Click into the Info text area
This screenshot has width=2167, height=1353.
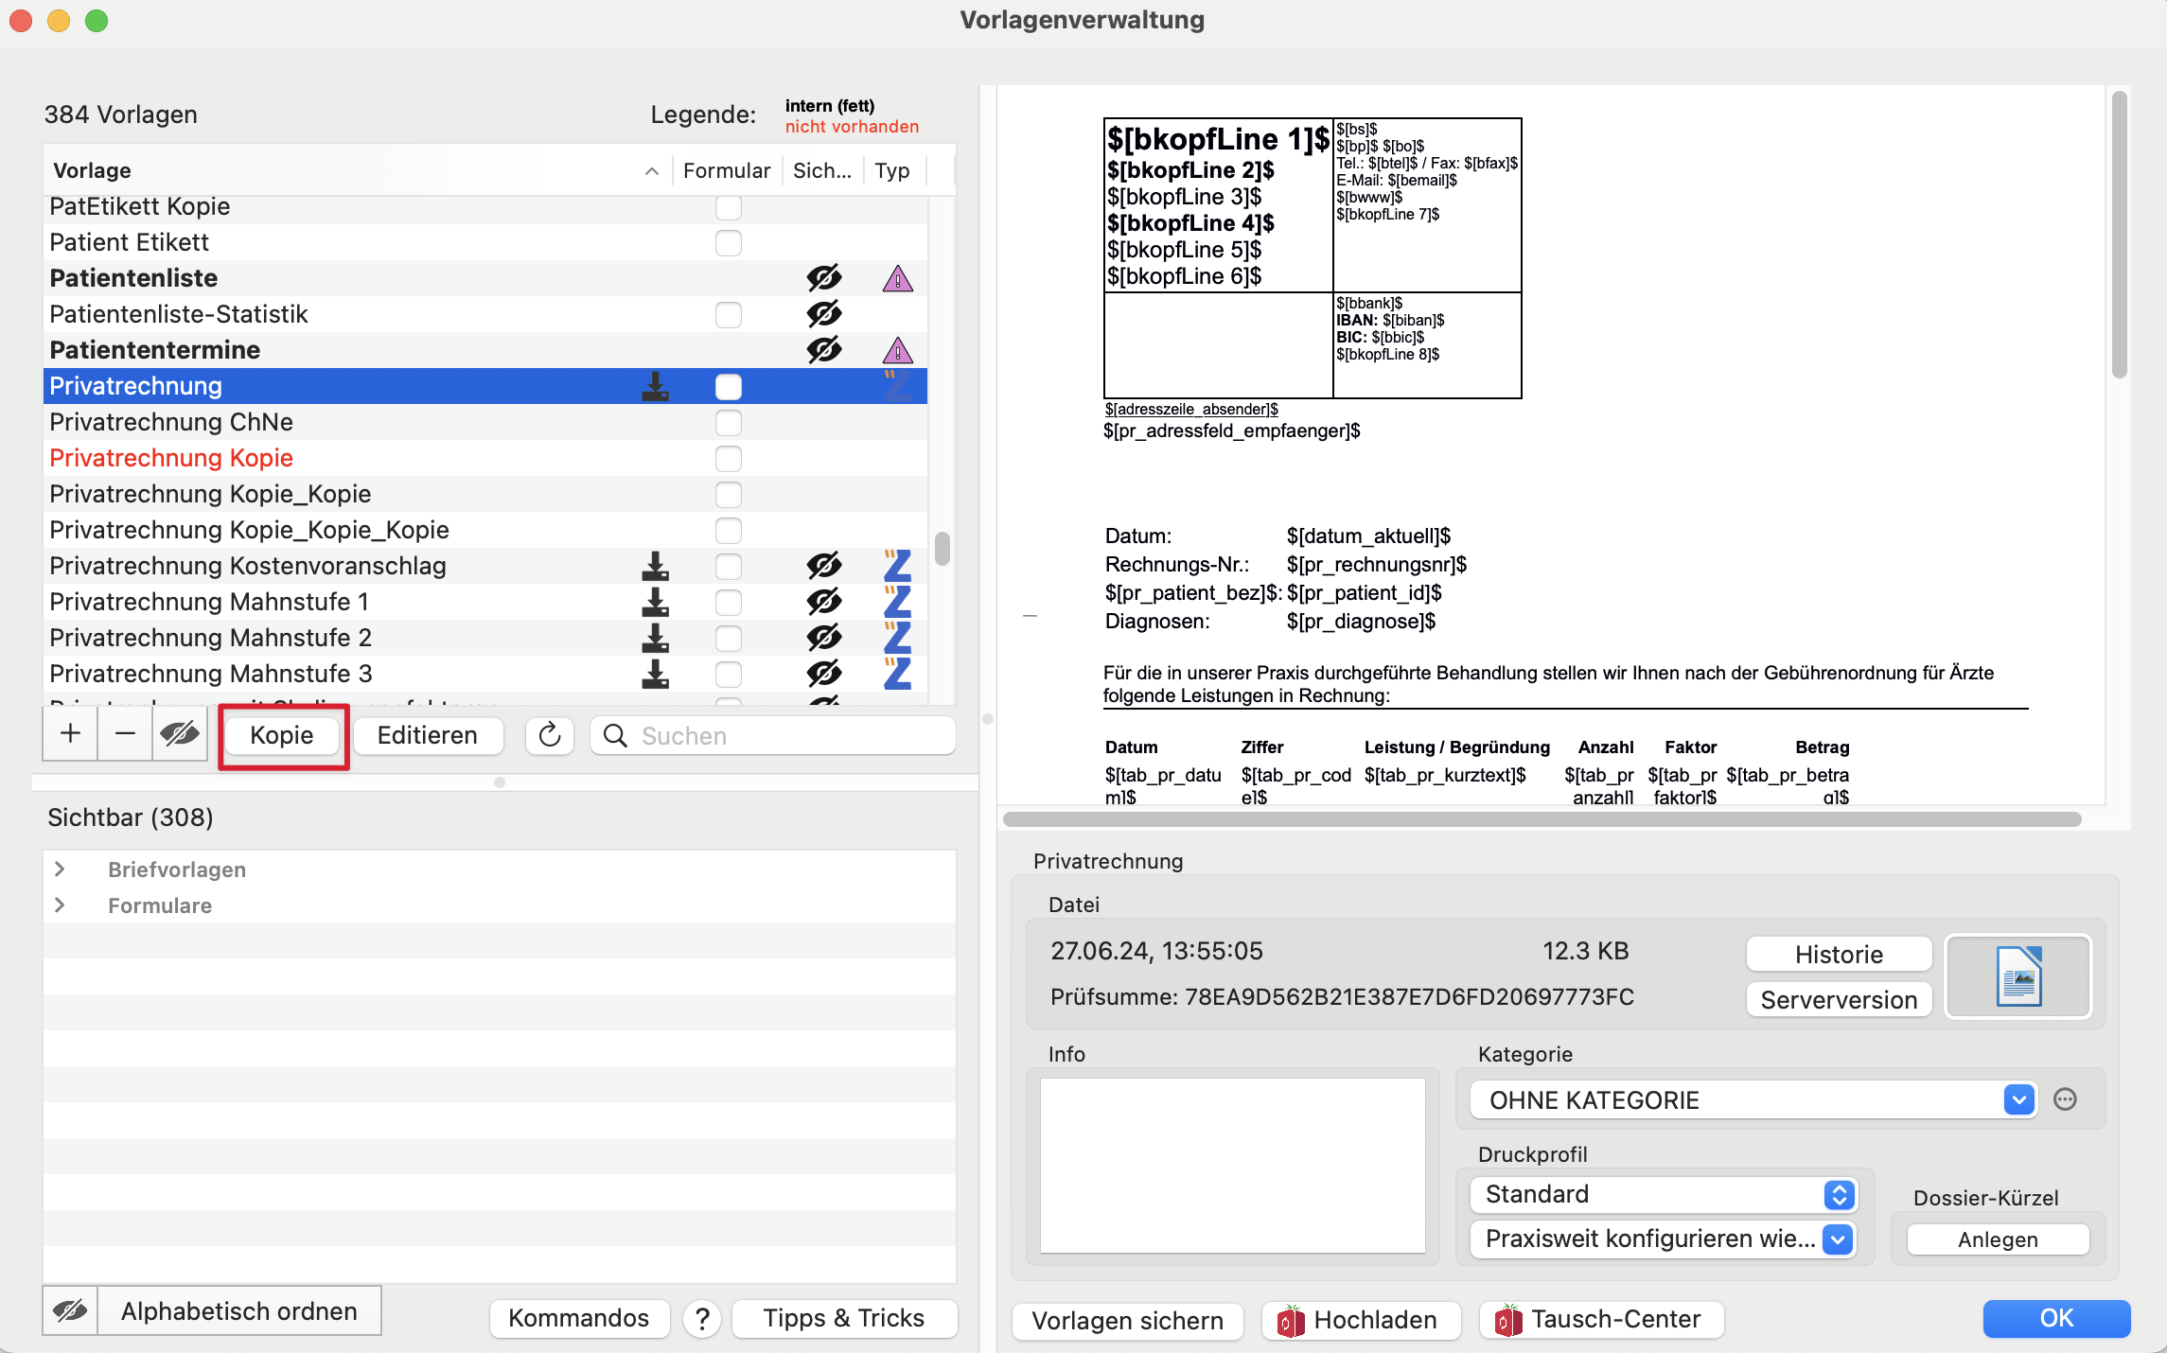pyautogui.click(x=1233, y=1166)
